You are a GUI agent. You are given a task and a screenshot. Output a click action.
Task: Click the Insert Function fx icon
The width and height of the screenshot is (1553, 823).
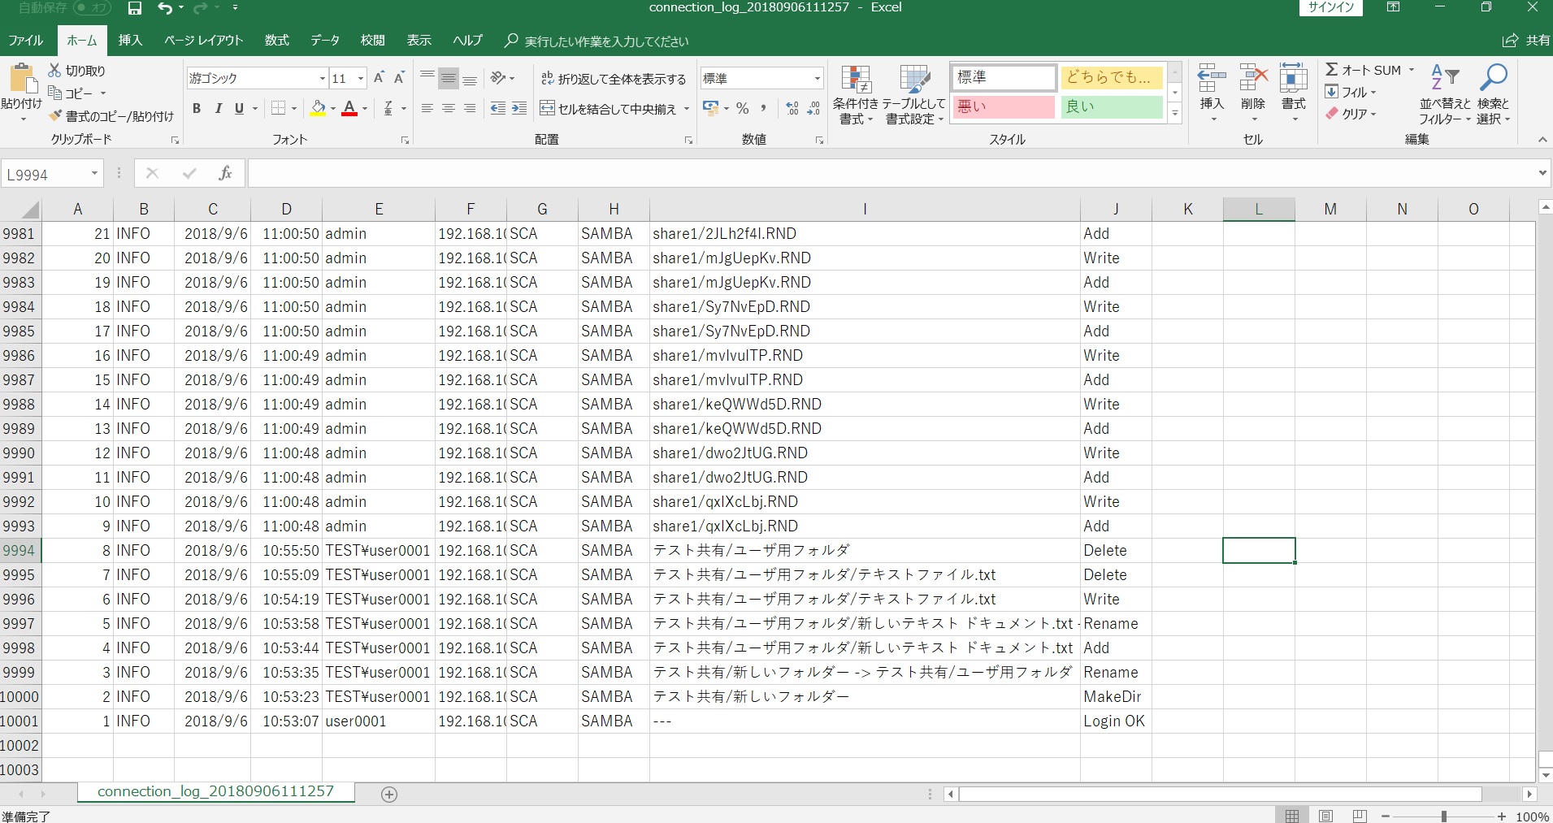click(x=225, y=173)
